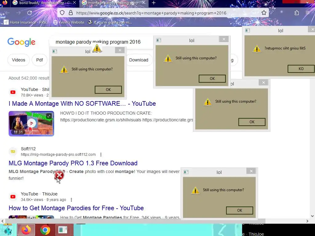Open the ThioJoe result three-dot menu
The width and height of the screenshot is (315, 236).
pyautogui.click(x=71, y=200)
